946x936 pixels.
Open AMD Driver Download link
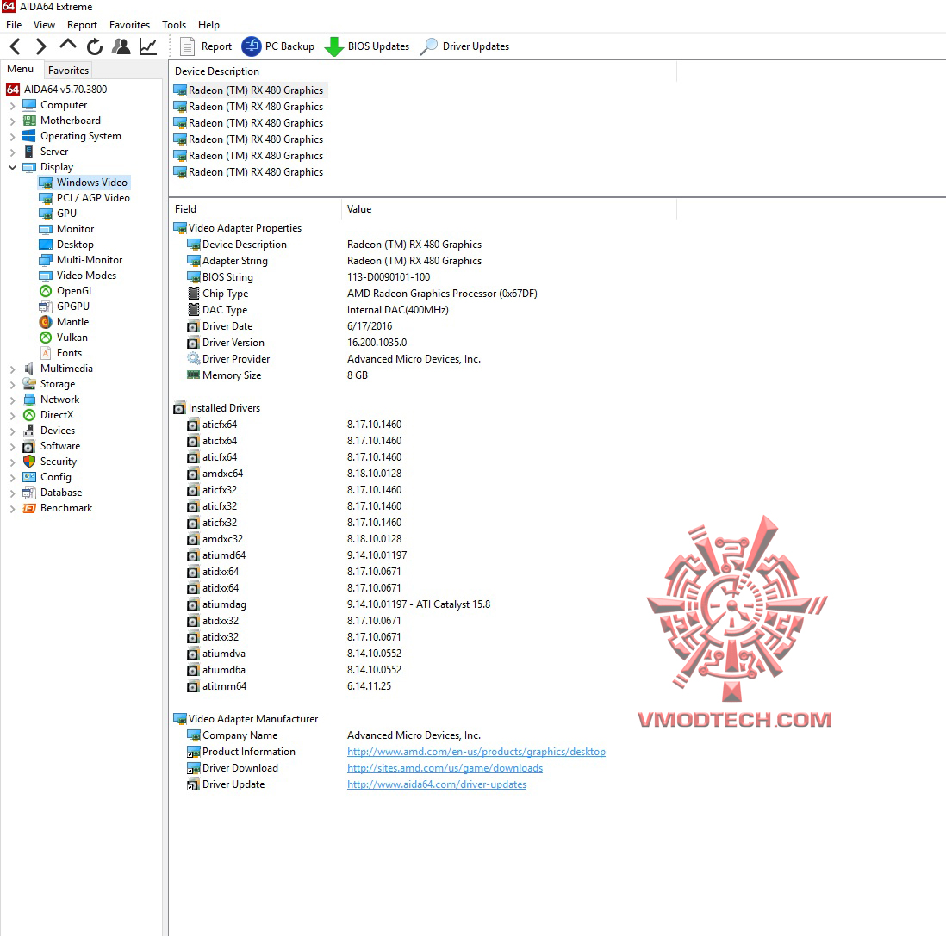click(x=445, y=768)
